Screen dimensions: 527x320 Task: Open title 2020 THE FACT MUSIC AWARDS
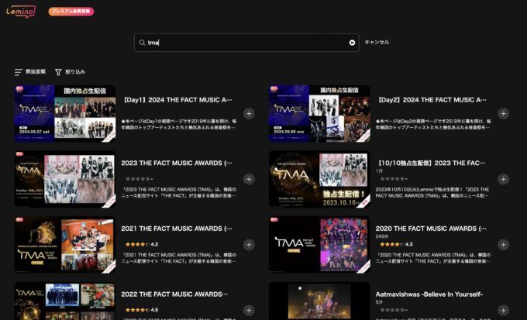click(x=431, y=229)
